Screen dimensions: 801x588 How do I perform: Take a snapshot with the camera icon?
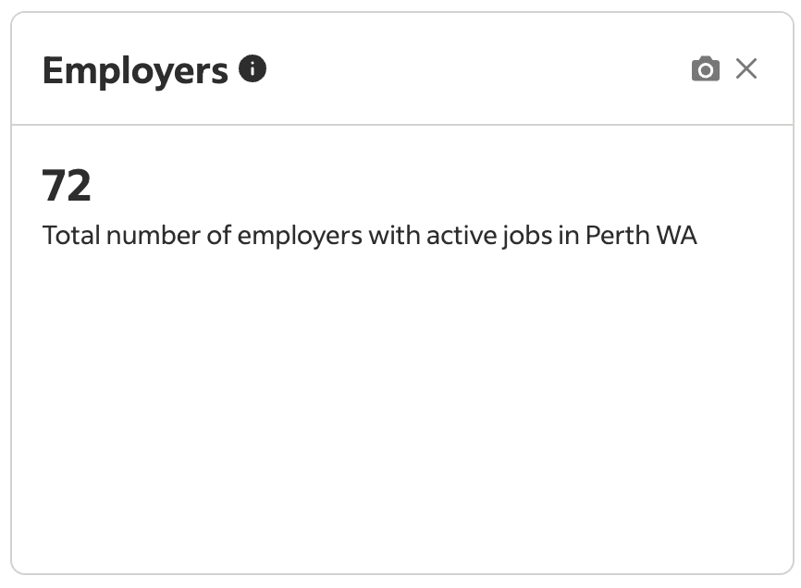[x=705, y=69]
